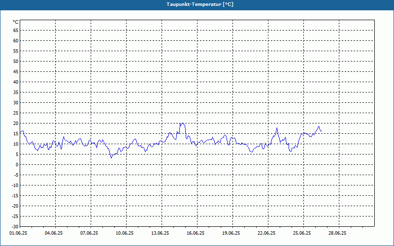
Task: Click the last data point of the blue curve
Action: point(321,131)
